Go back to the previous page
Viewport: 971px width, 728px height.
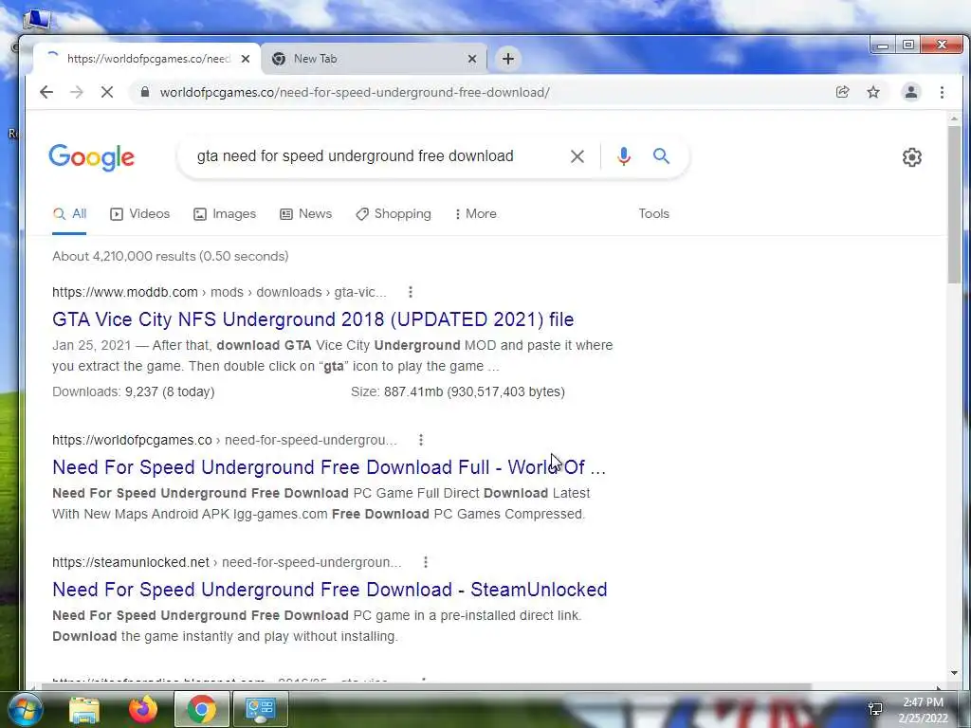pyautogui.click(x=46, y=92)
